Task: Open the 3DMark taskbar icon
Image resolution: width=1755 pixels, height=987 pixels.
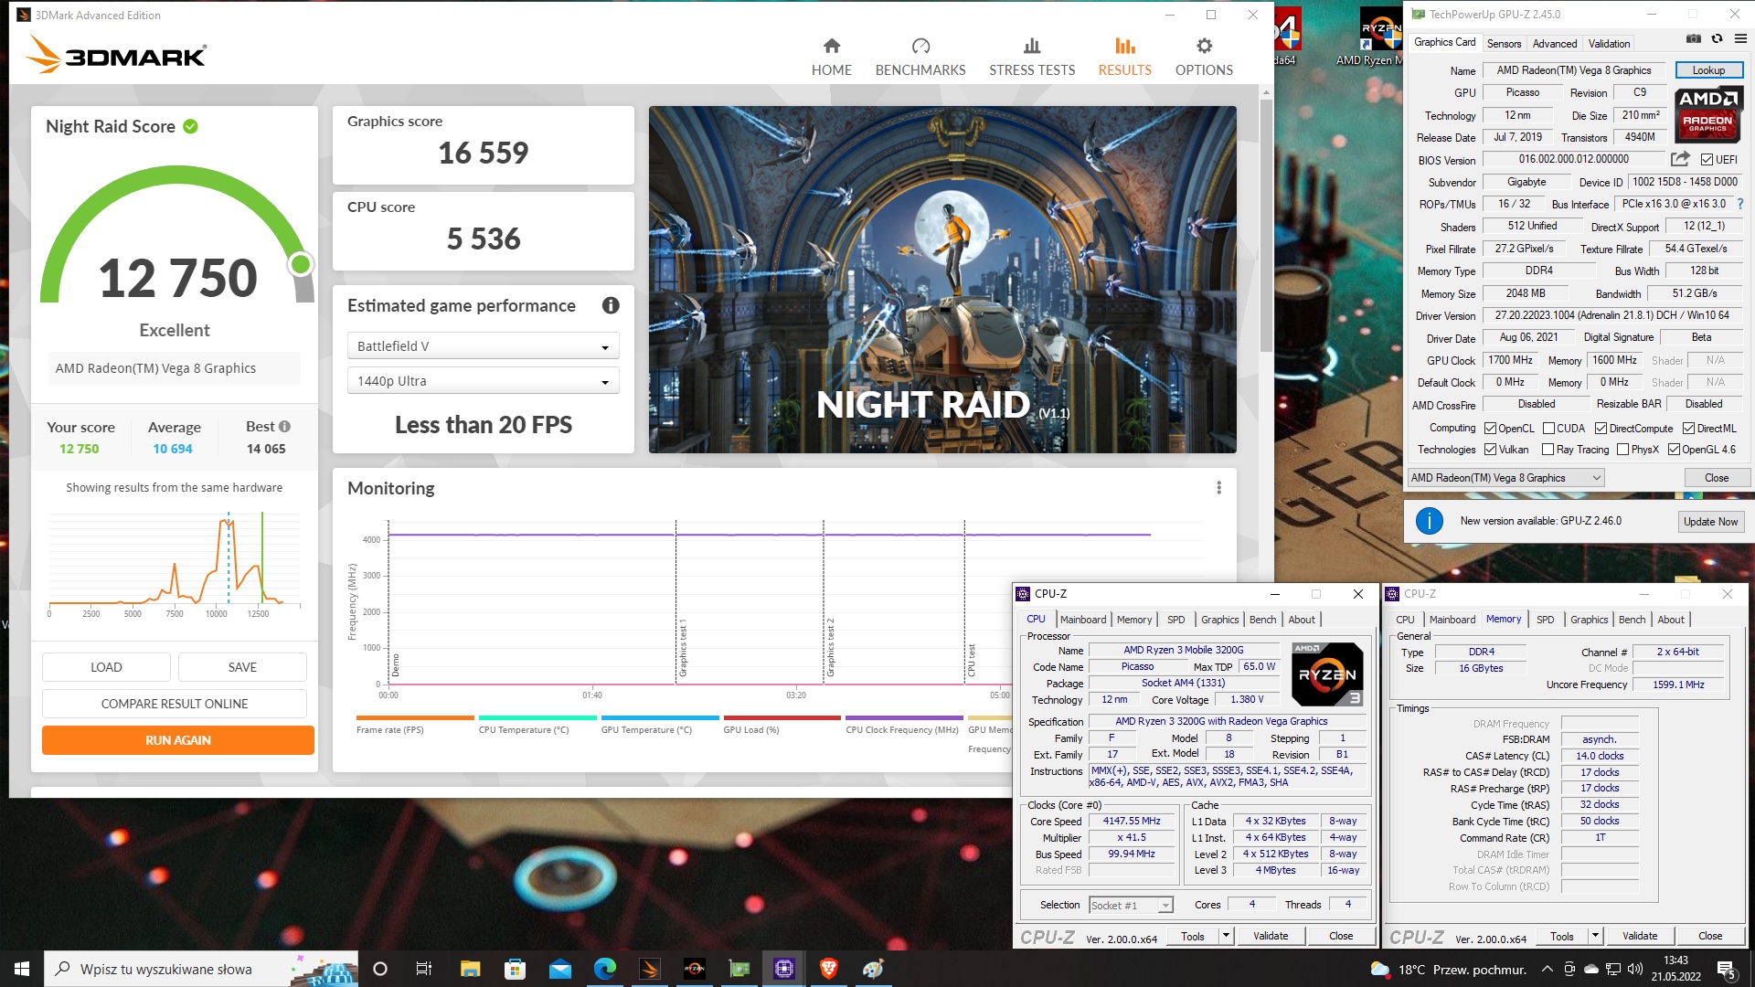Action: click(x=649, y=969)
